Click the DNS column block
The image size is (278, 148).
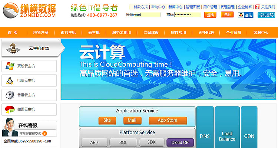[x=205, y=127]
